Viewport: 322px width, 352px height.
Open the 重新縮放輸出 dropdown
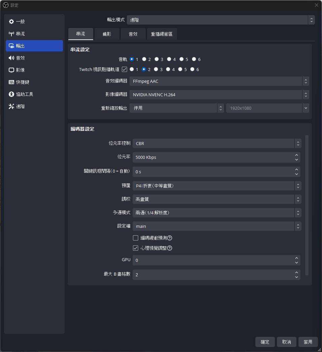click(177, 108)
